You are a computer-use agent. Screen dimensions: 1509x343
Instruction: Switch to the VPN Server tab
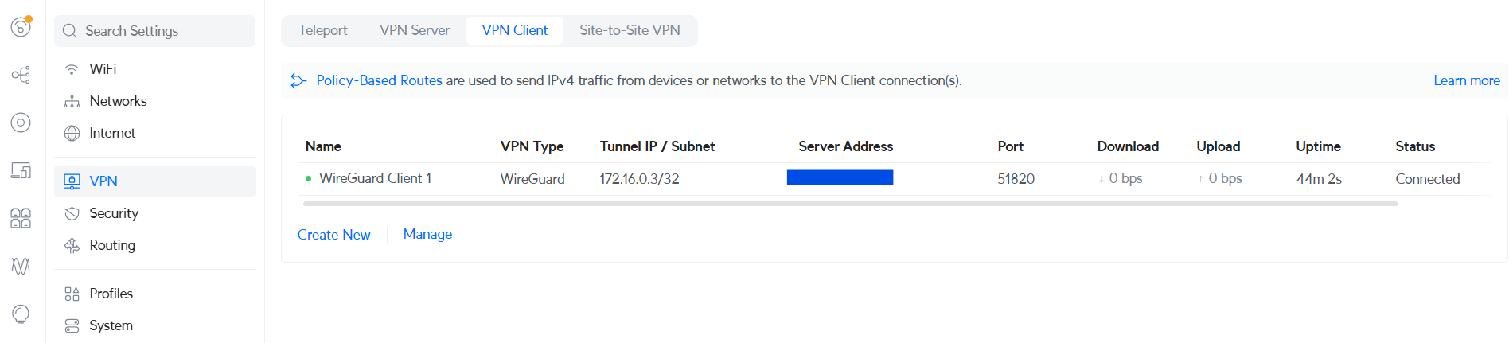[x=415, y=30]
